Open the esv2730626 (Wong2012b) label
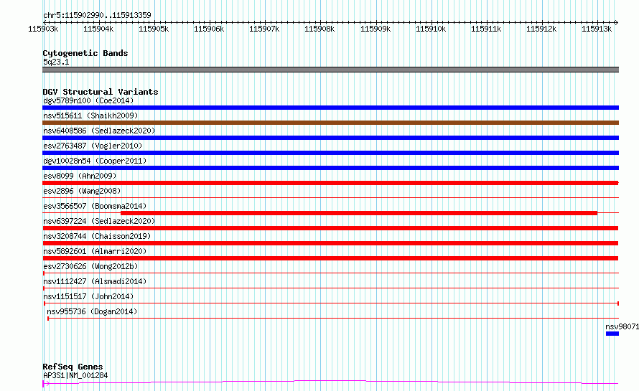The image size is (639, 391). pos(90,266)
